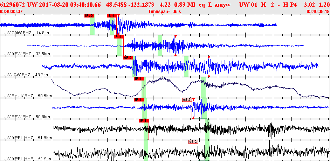Image resolution: width=330 pixels, height=161 pixels.
Task: Click the eS 2 pick flag on RPW EHZ
Action: [187, 100]
